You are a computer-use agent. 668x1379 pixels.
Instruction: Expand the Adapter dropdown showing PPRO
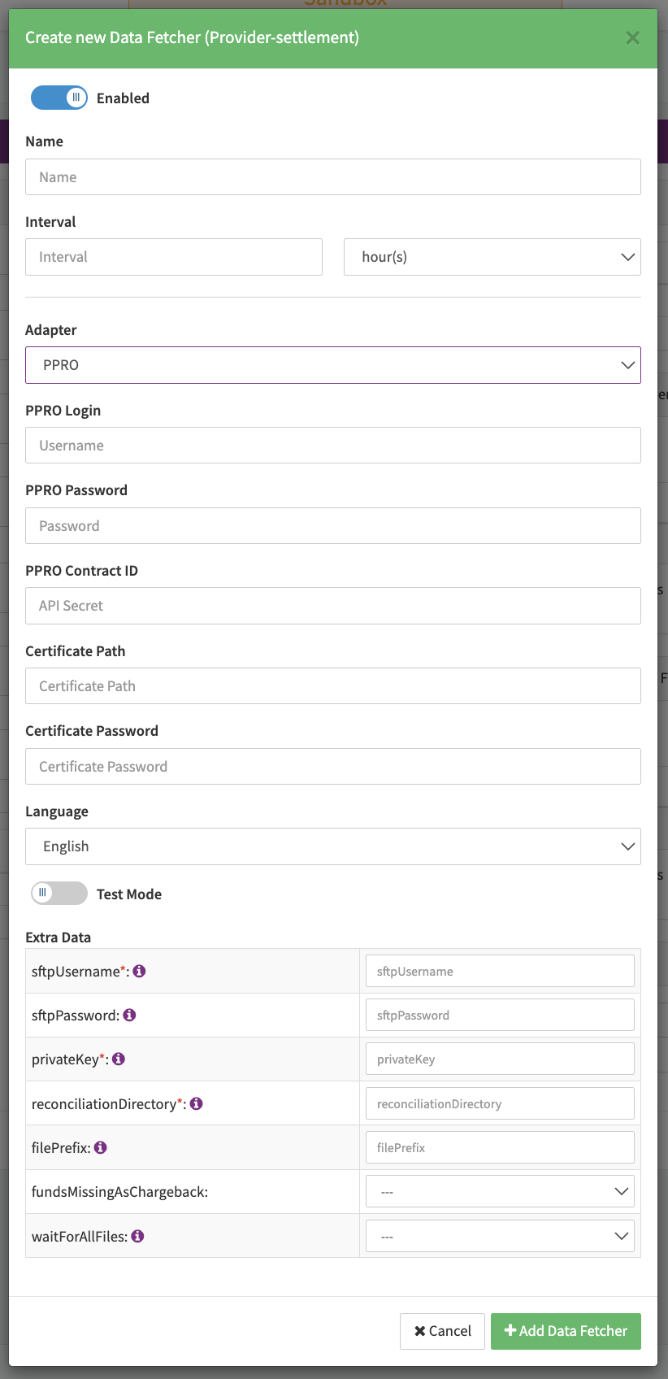332,365
